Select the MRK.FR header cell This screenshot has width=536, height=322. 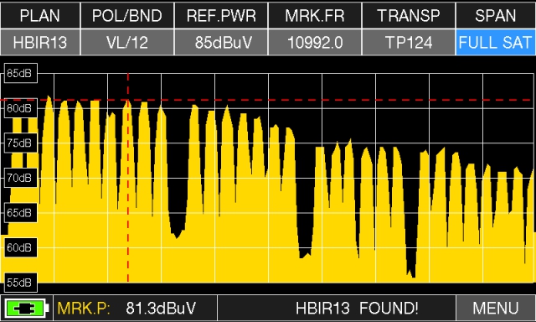[x=315, y=15]
